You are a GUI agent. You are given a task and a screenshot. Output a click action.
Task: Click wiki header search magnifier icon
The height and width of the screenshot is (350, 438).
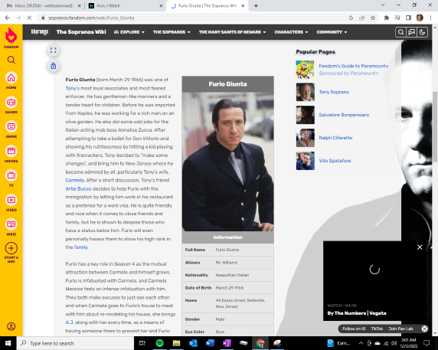click(400, 32)
